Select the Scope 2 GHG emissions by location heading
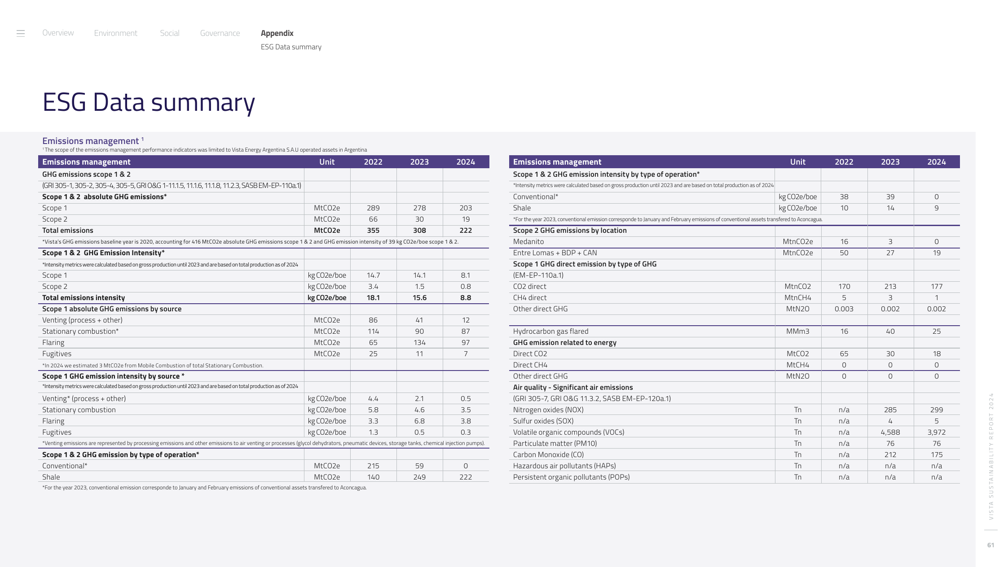This screenshot has height=567, width=1008. click(x=570, y=231)
